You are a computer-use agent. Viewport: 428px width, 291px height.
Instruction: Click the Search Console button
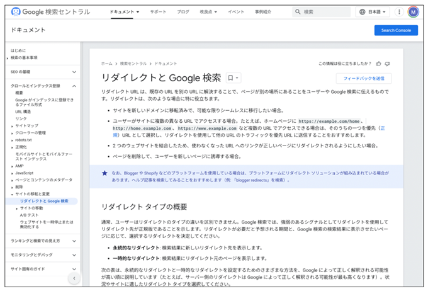396,30
